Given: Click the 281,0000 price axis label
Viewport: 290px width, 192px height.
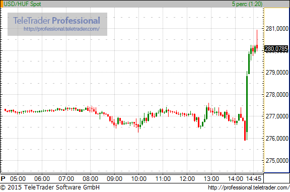Looking at the screenshot, I should pyautogui.click(x=277, y=29).
